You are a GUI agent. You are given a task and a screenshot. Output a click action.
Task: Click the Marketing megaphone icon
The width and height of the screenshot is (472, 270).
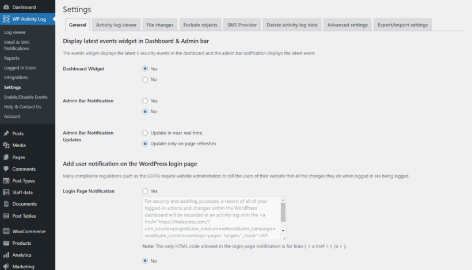coord(6,267)
